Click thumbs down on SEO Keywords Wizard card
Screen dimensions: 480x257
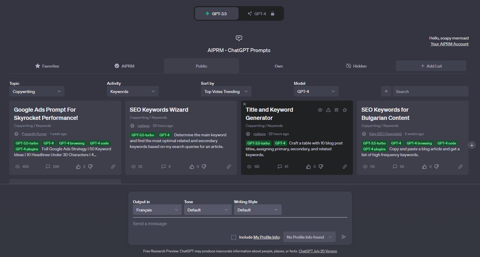(204, 167)
